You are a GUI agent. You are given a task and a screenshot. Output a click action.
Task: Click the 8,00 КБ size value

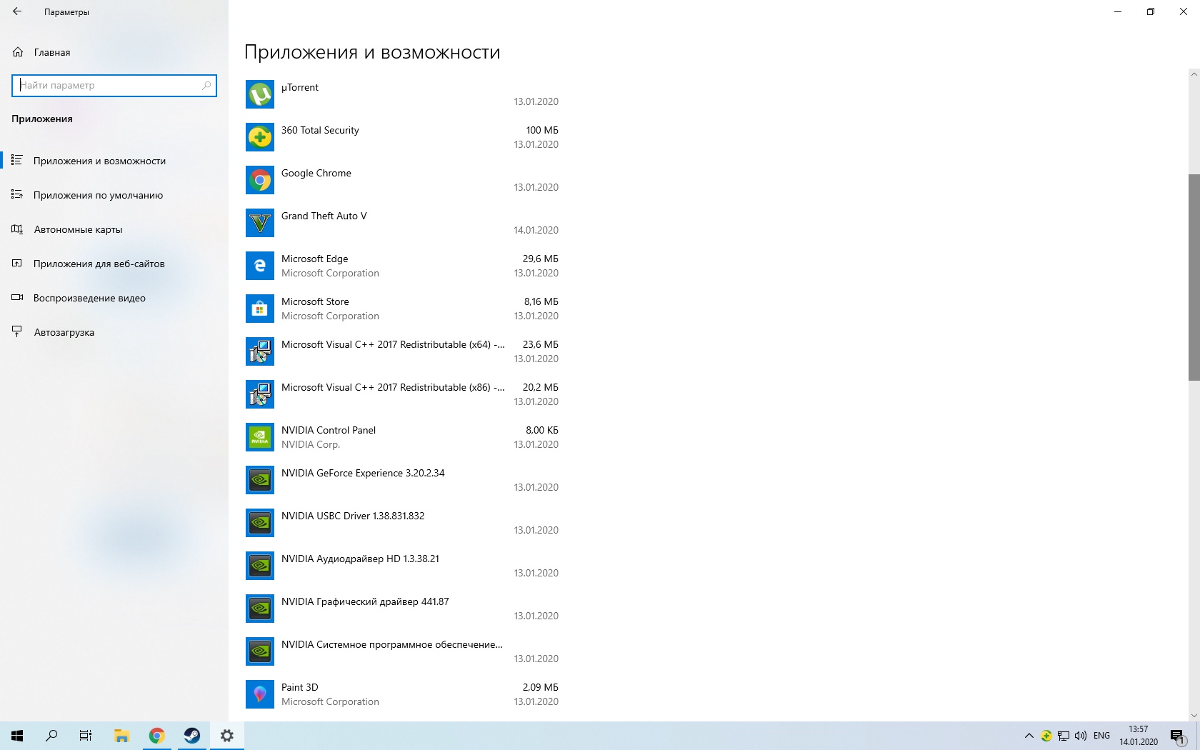(542, 430)
